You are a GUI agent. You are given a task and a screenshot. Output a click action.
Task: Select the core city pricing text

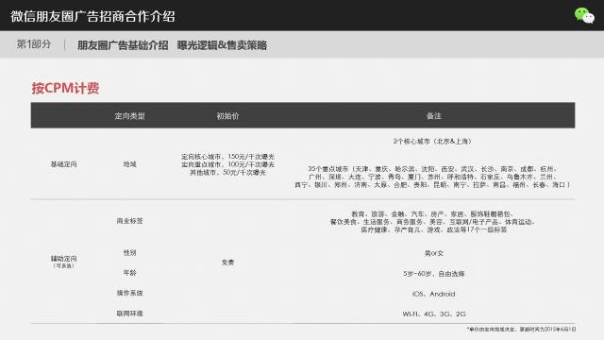tap(227, 157)
